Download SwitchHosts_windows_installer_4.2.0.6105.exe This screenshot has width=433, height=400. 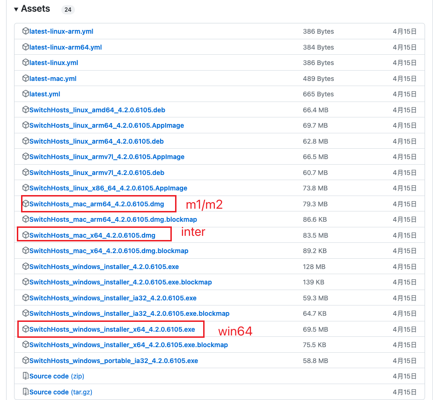click(104, 267)
